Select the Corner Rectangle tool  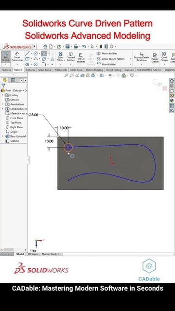pos(27,59)
